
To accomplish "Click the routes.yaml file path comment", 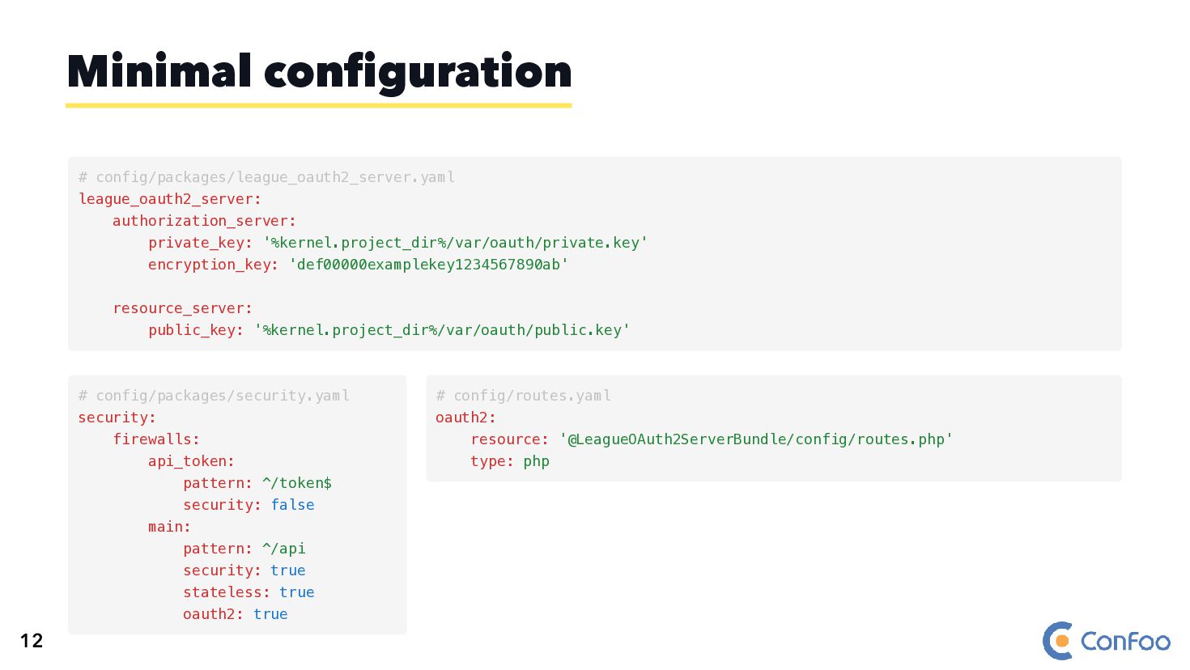I will (523, 396).
